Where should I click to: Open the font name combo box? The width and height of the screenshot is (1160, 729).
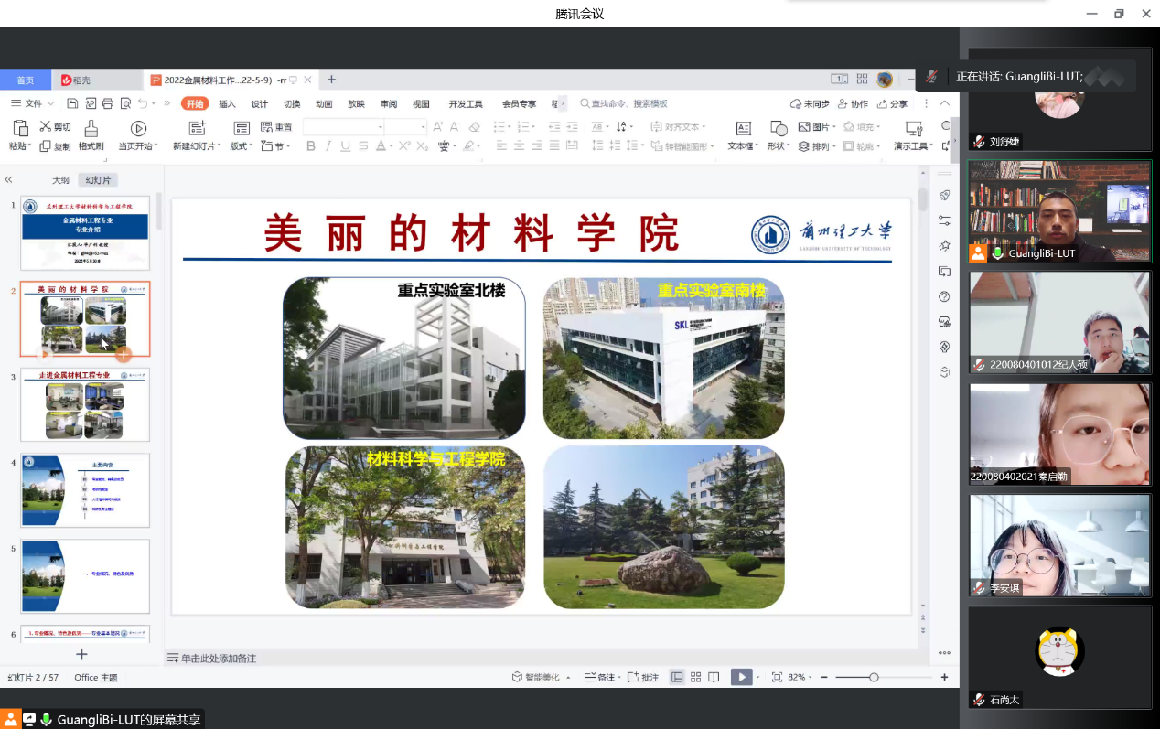343,127
